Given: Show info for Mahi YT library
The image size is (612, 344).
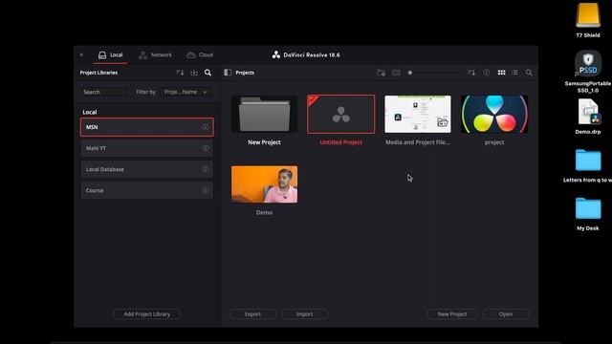Looking at the screenshot, I should (206, 148).
